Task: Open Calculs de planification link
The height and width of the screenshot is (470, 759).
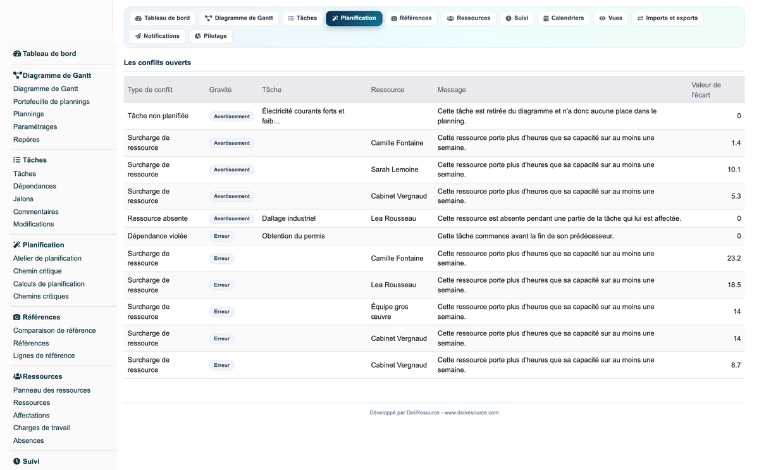Action: (x=49, y=284)
